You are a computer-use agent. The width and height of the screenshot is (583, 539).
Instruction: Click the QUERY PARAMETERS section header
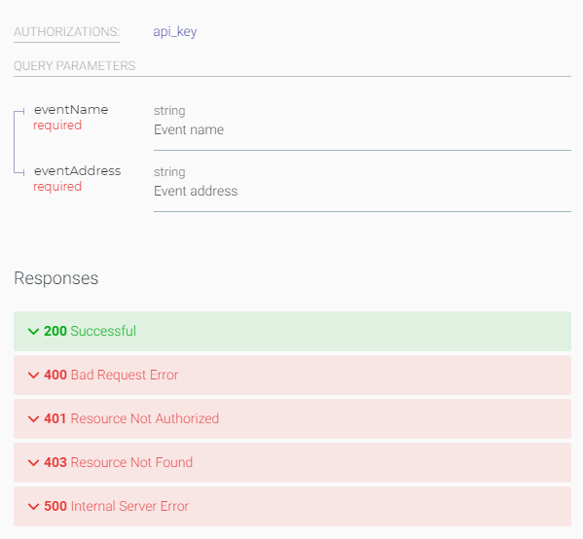(74, 66)
